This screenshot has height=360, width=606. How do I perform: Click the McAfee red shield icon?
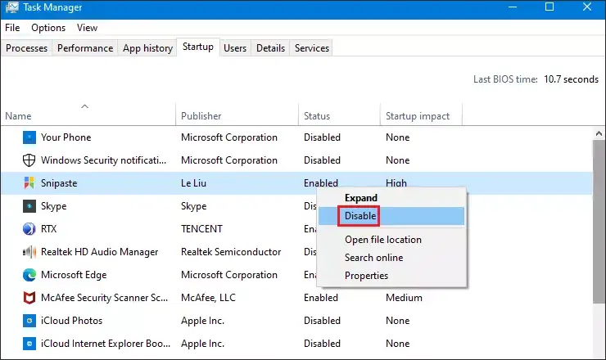(29, 298)
